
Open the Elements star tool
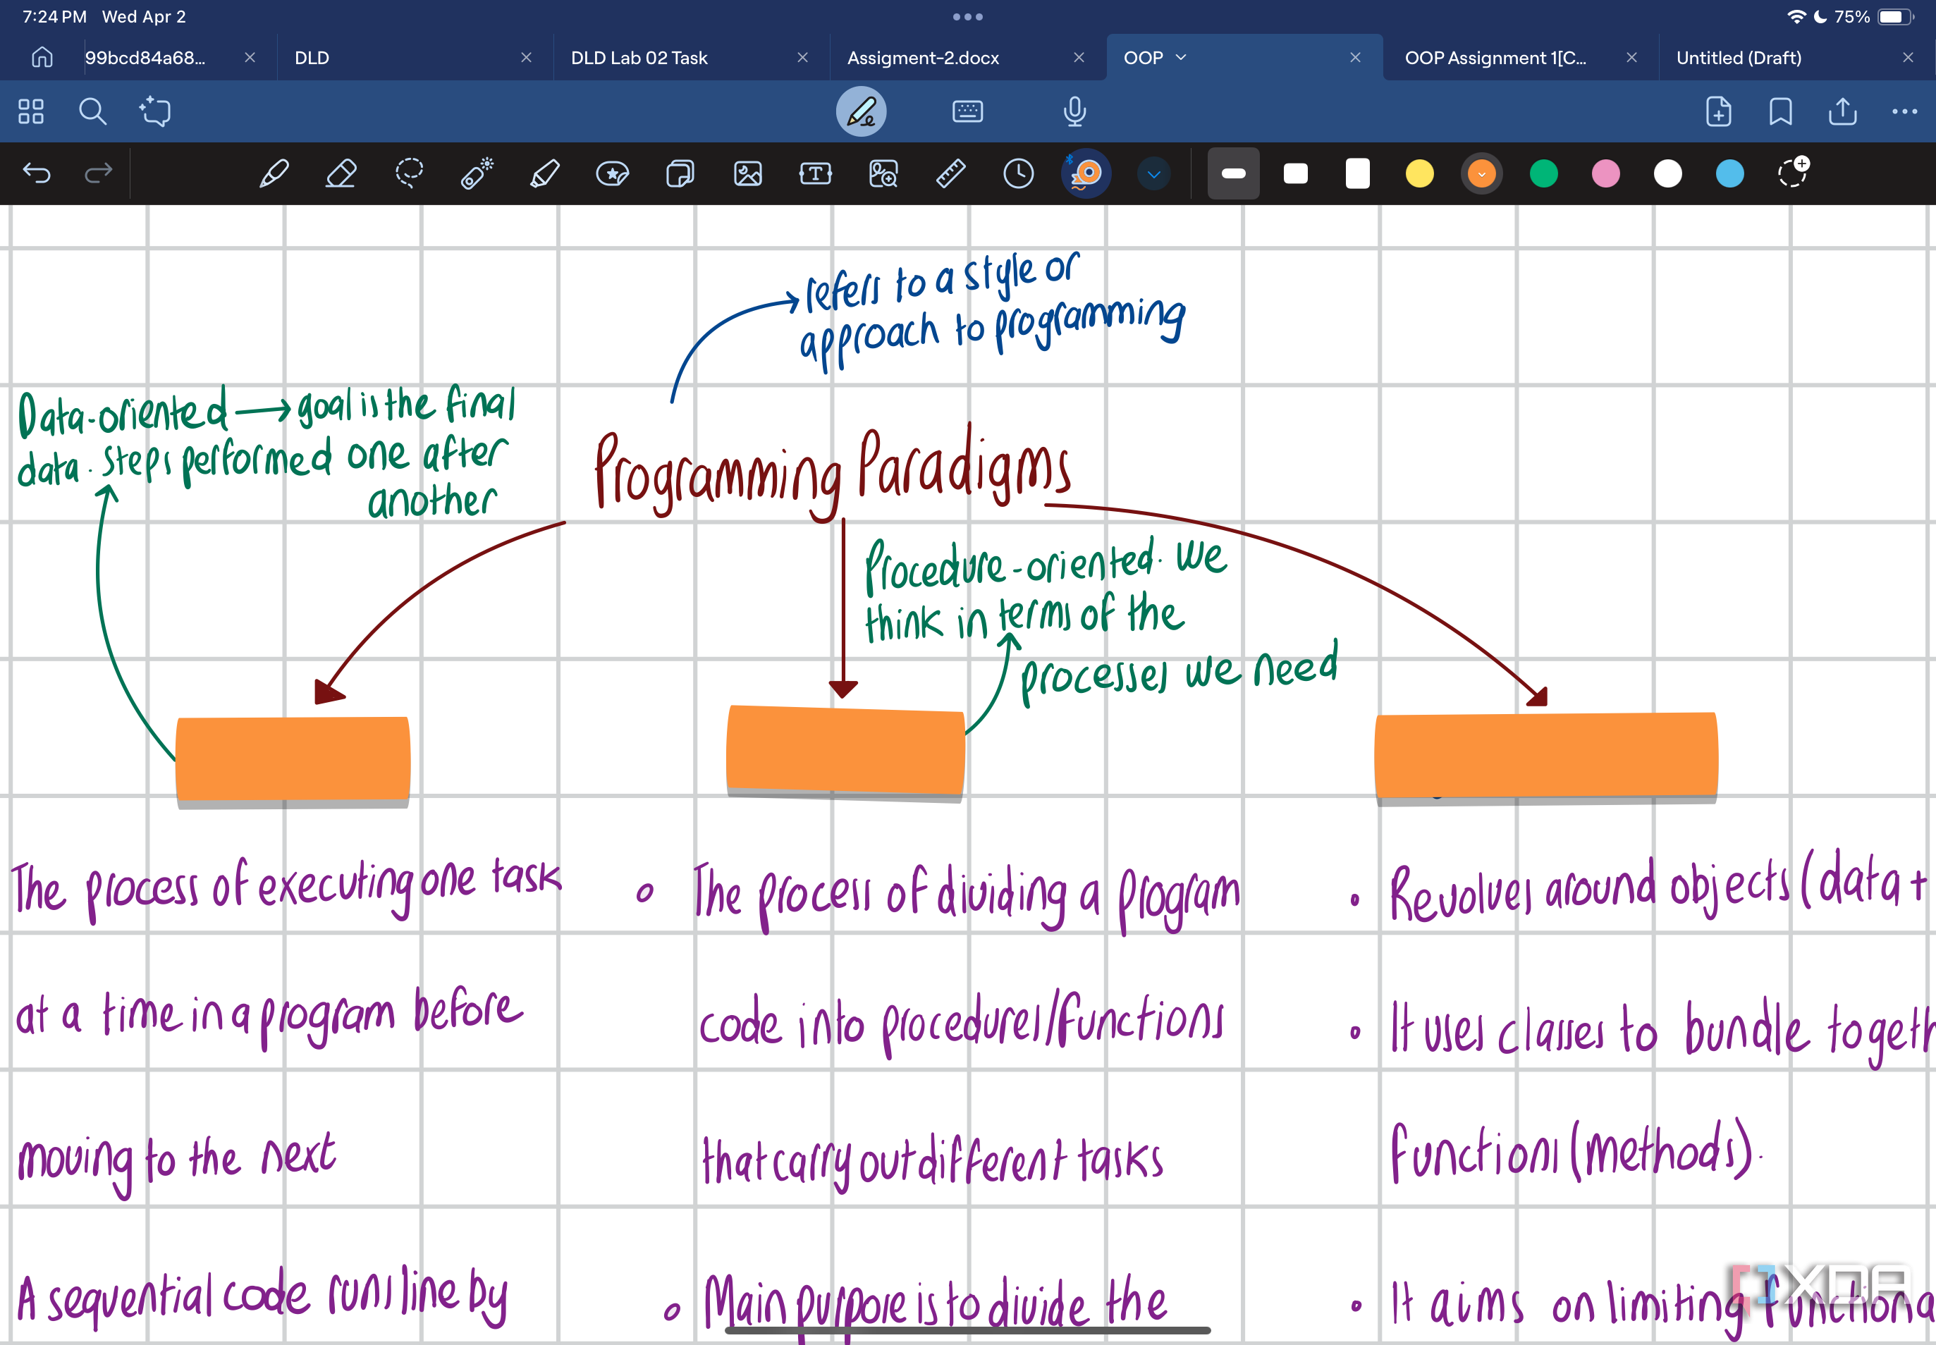[x=612, y=174]
